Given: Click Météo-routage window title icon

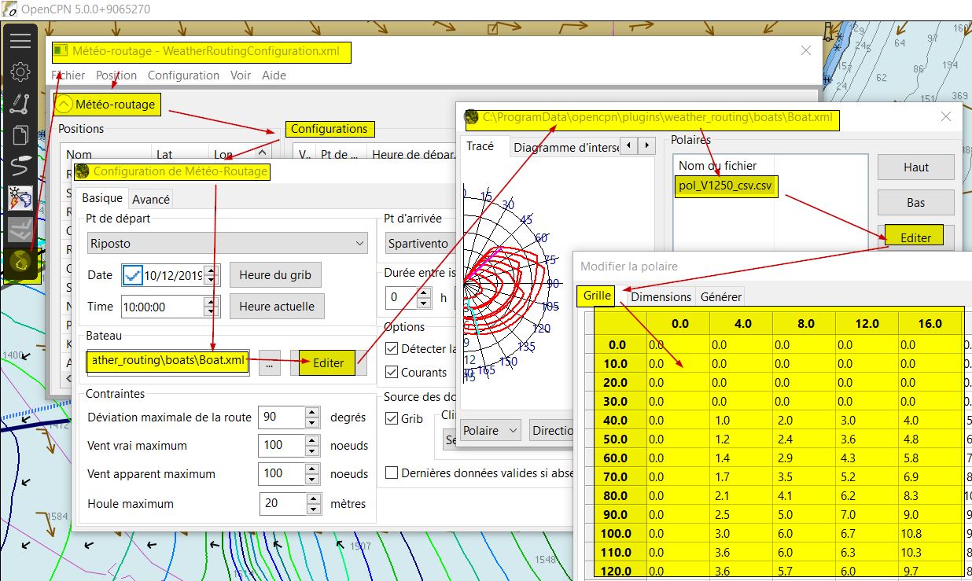Looking at the screenshot, I should (x=60, y=52).
